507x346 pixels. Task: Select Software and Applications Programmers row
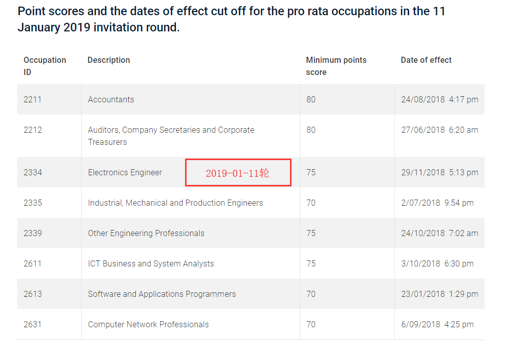pos(162,294)
